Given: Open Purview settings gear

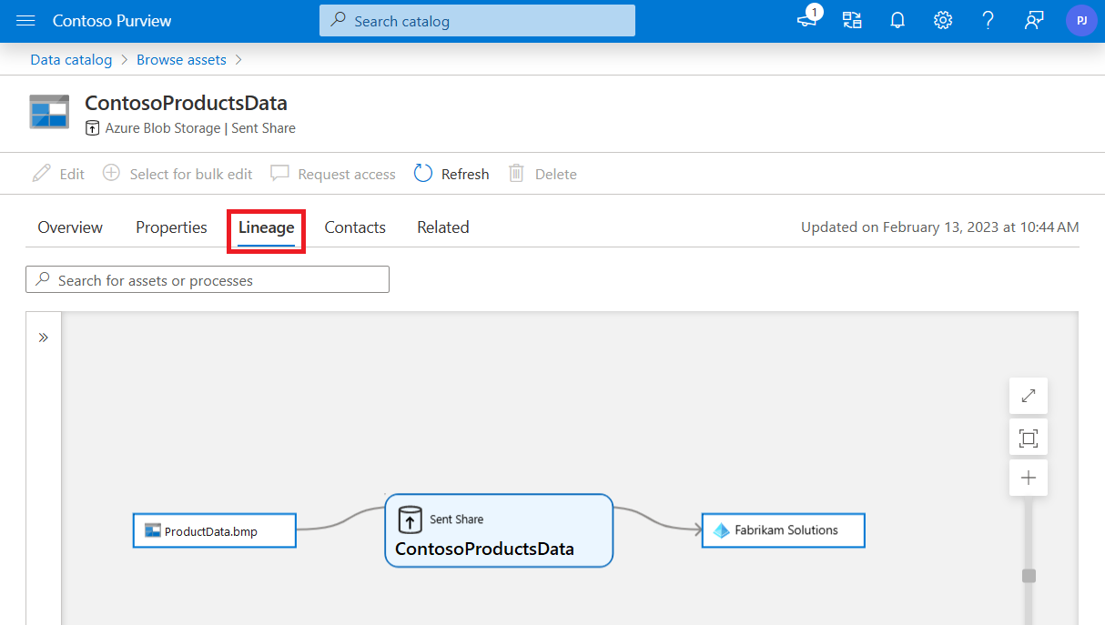Looking at the screenshot, I should [x=943, y=20].
